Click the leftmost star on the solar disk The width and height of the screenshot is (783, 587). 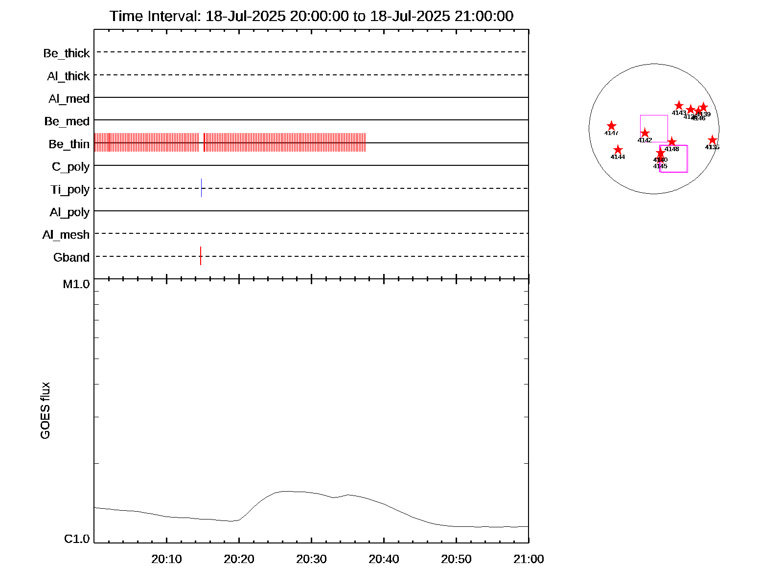point(611,126)
